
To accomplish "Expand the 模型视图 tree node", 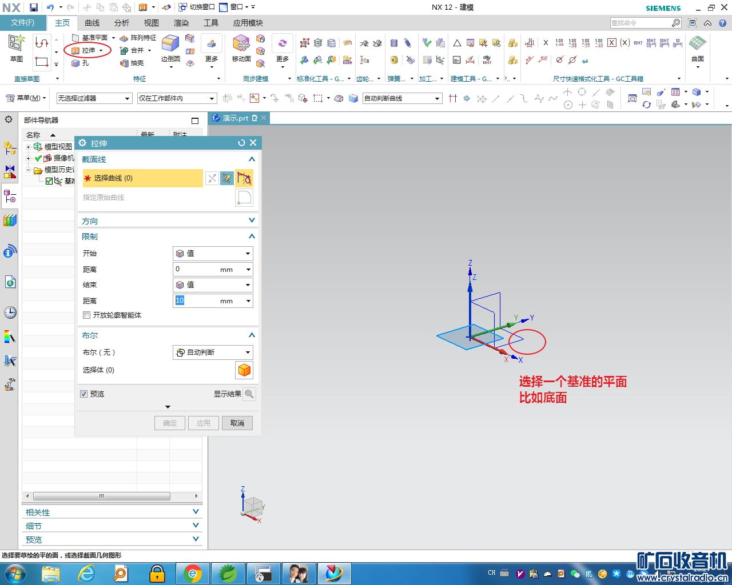I will (x=28, y=147).
